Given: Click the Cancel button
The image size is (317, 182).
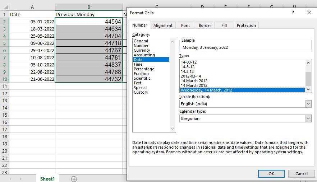Looking at the screenshot, I should (x=301, y=174).
